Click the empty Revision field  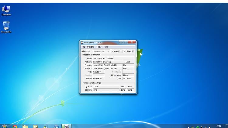tap(98, 75)
